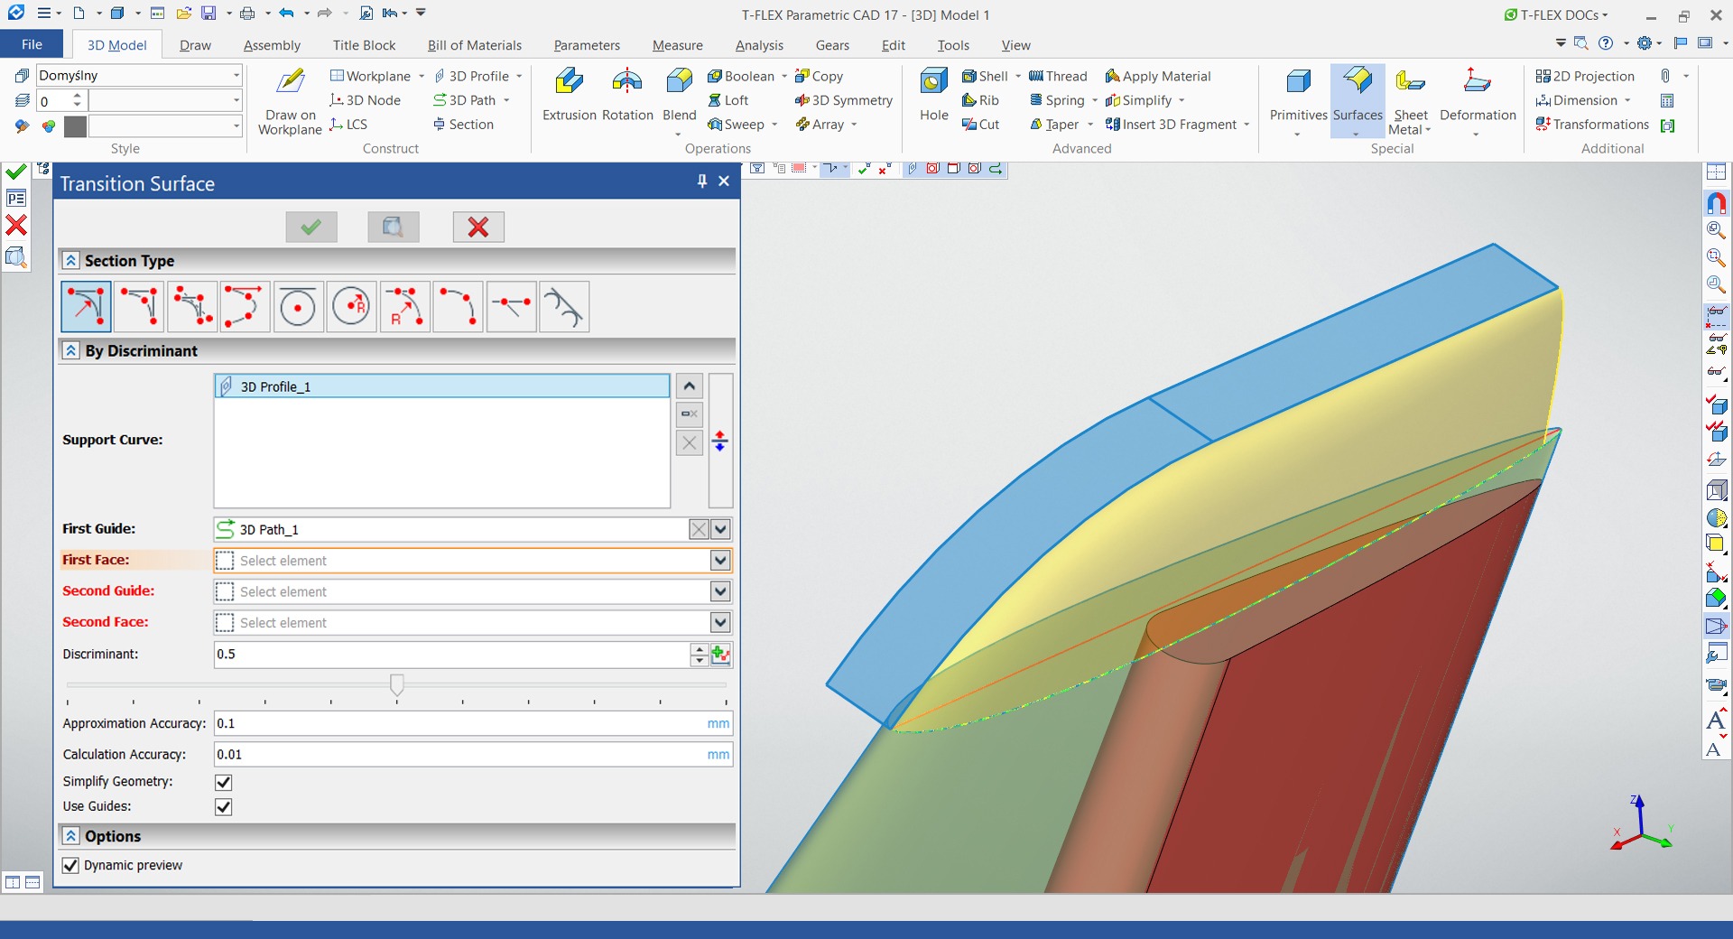The height and width of the screenshot is (939, 1733).
Task: Click the Save icon in quick access toolbar
Action: [209, 14]
